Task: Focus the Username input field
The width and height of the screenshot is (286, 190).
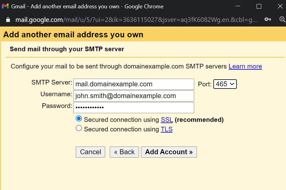Action: click(x=134, y=96)
